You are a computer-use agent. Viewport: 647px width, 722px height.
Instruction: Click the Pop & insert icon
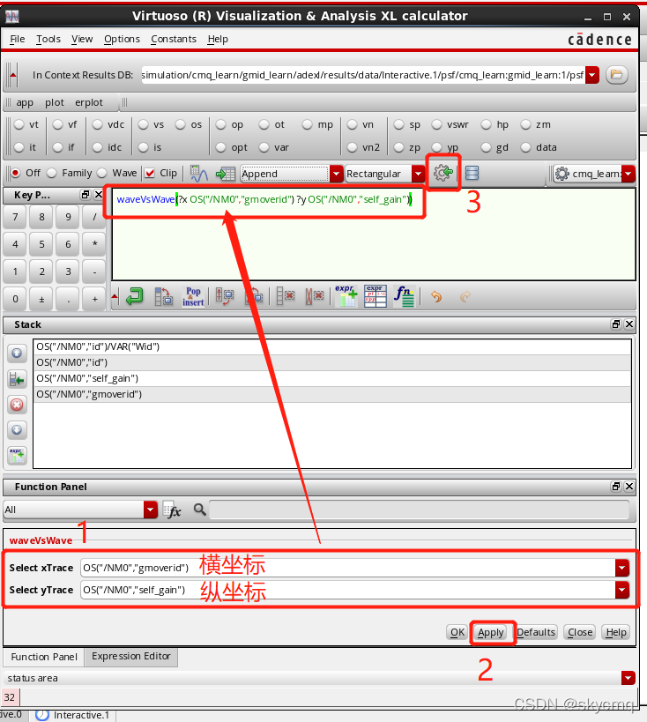pyautogui.click(x=193, y=296)
